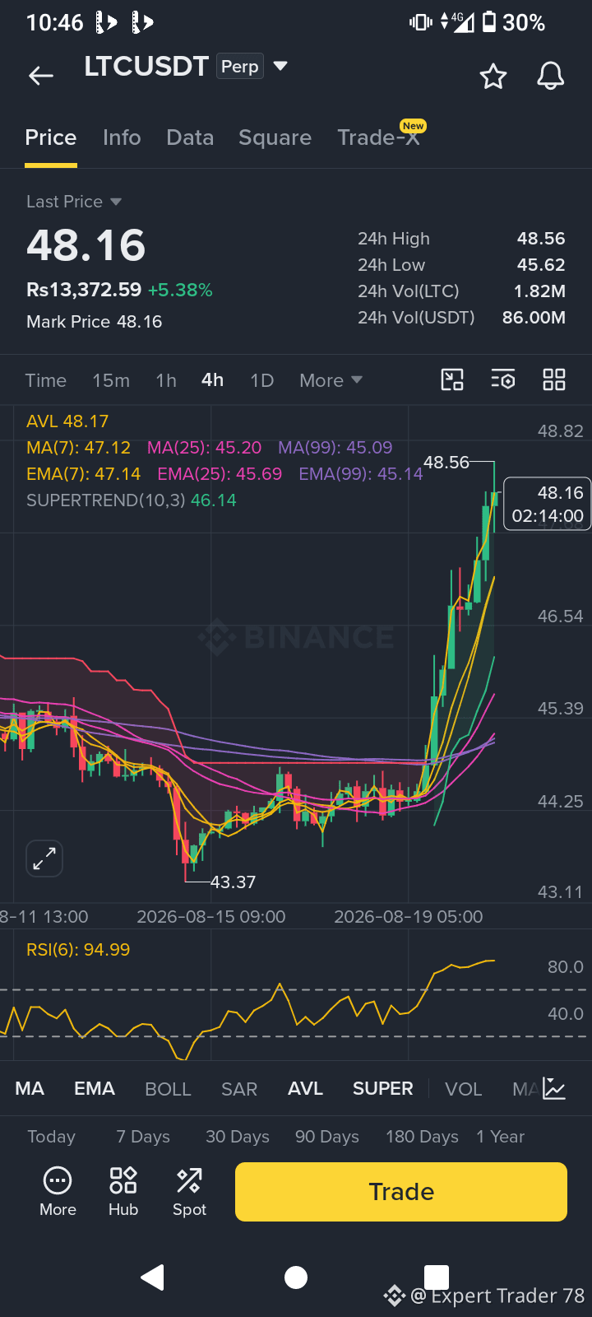Tap the EMA(25): 45.69 legend
This screenshot has height=1317, width=592.
220,474
